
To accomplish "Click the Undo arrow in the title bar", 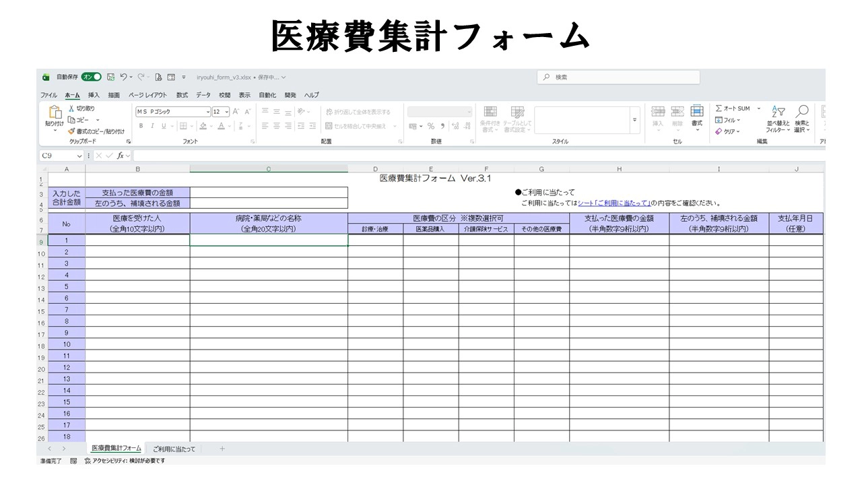I will coord(123,77).
